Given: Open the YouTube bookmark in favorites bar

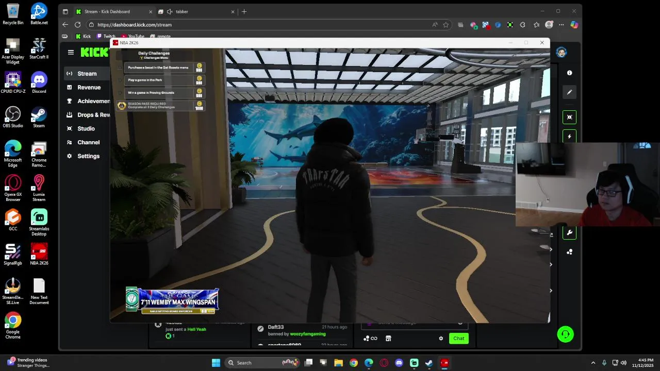Looking at the screenshot, I should 132,37.
